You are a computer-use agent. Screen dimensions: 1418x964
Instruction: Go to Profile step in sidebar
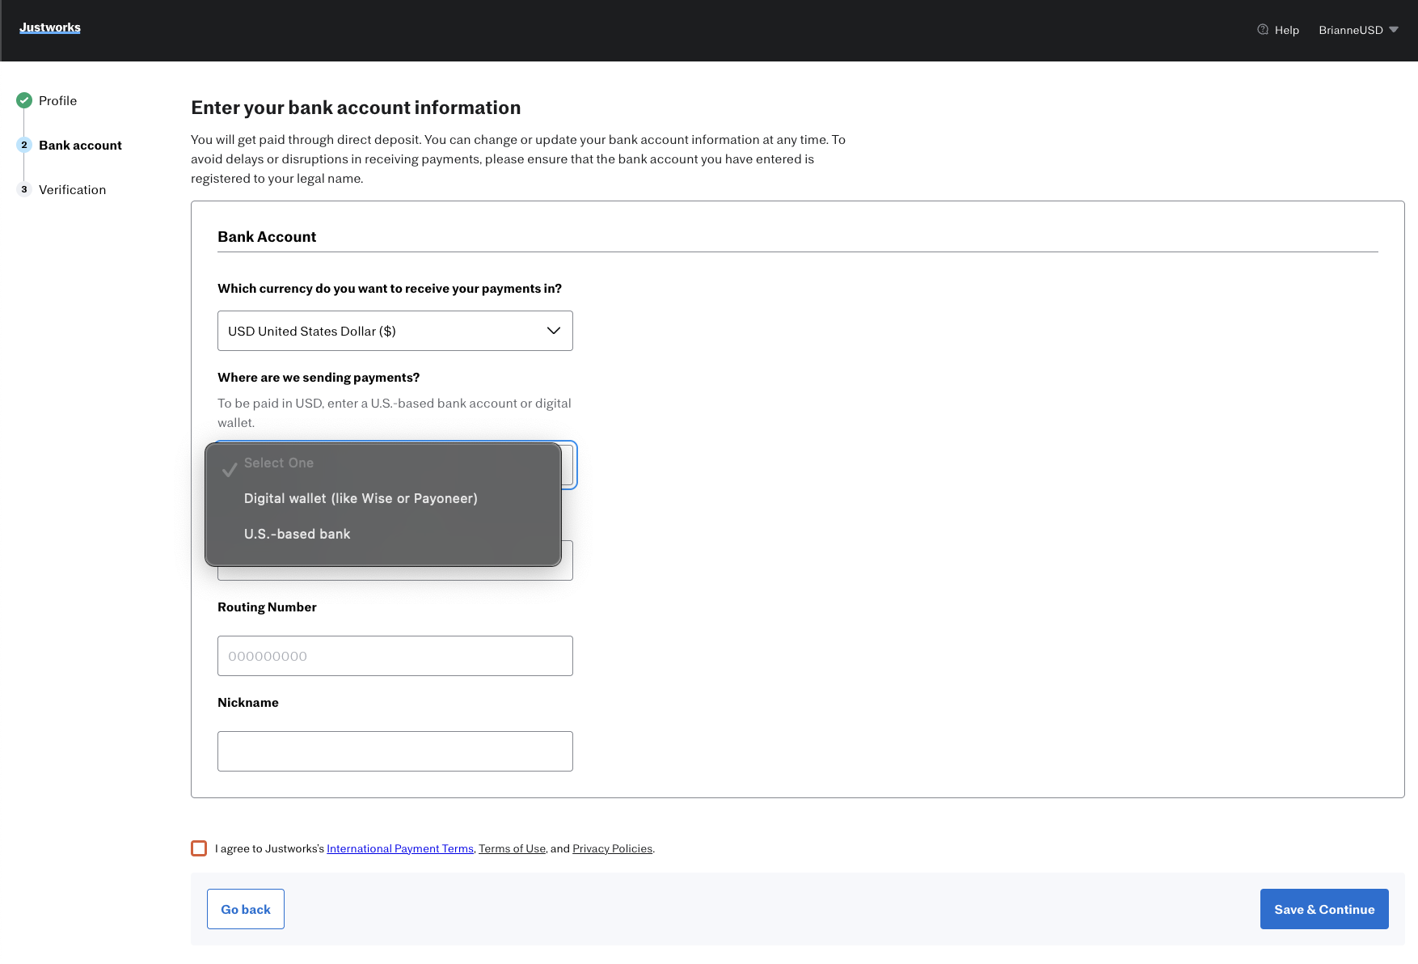tap(57, 100)
